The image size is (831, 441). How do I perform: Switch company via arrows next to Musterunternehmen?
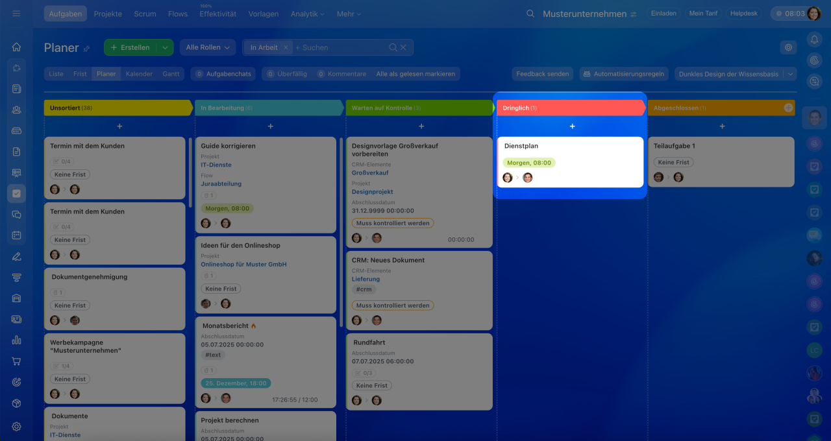pyautogui.click(x=633, y=14)
